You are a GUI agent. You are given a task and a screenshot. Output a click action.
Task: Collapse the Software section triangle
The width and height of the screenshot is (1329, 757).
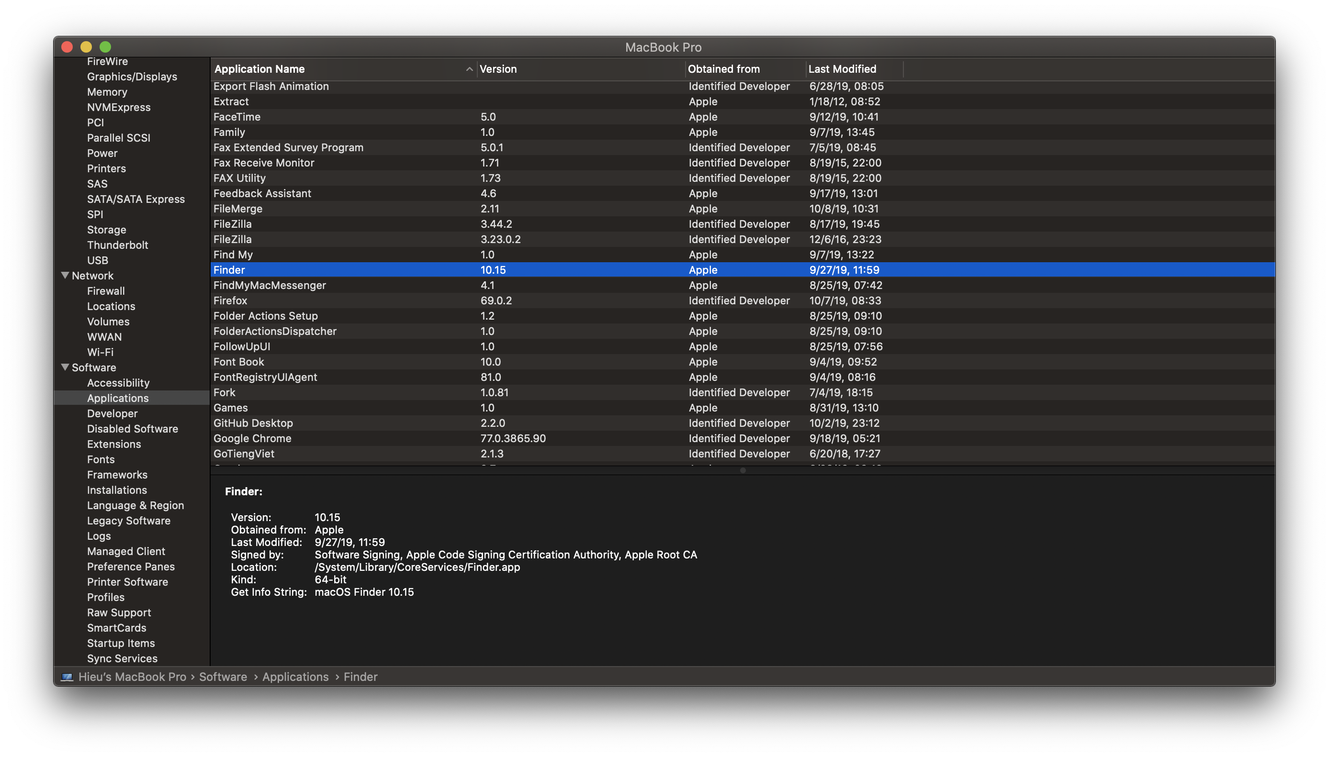(65, 367)
